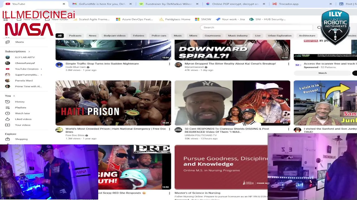Select the Police cars filter chip
357x200 pixels.
point(159,36)
